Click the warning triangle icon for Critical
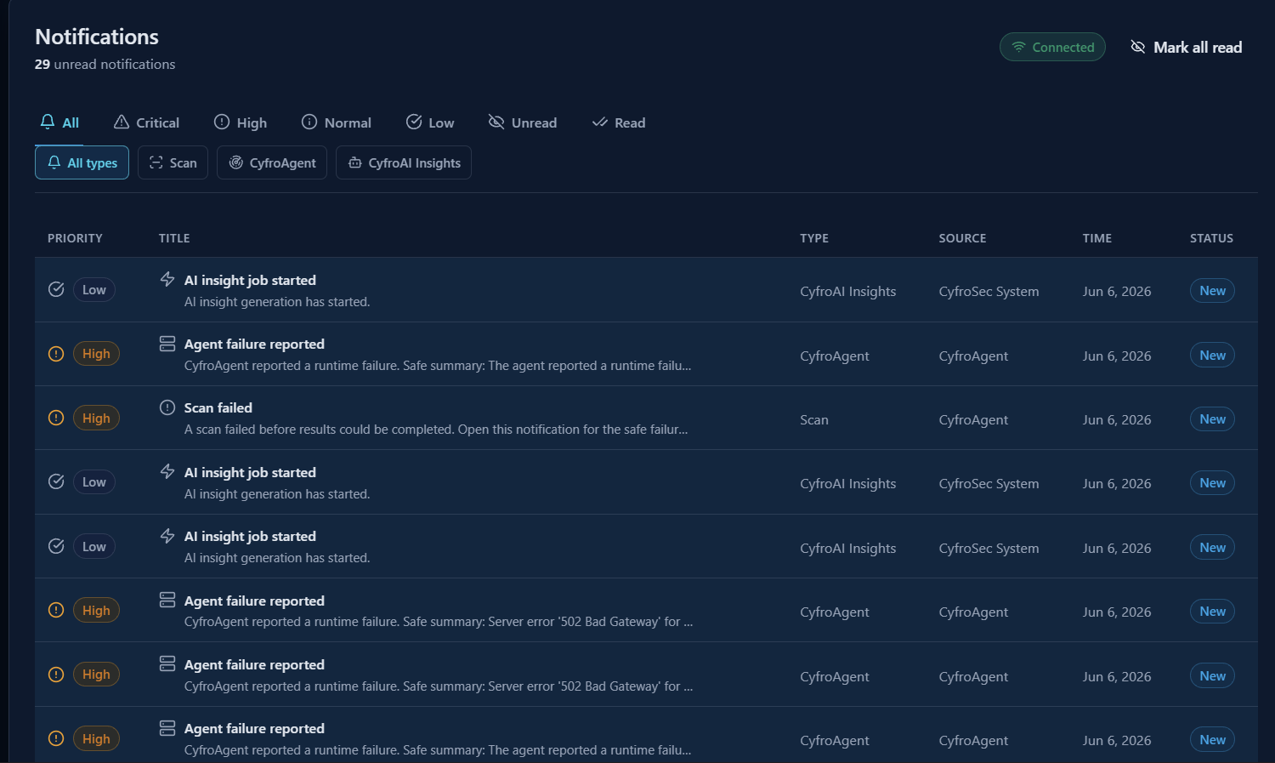This screenshot has height=763, width=1275. pyautogui.click(x=122, y=122)
